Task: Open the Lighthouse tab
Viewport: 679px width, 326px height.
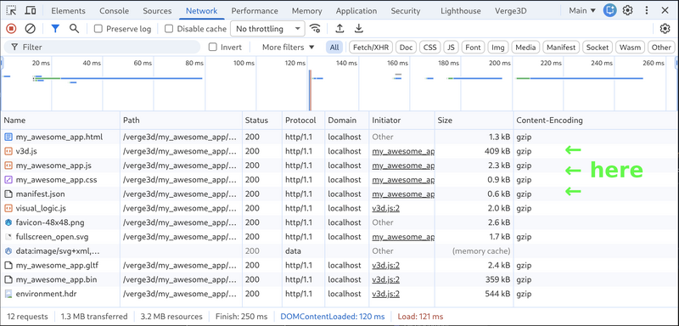Action: 461,11
